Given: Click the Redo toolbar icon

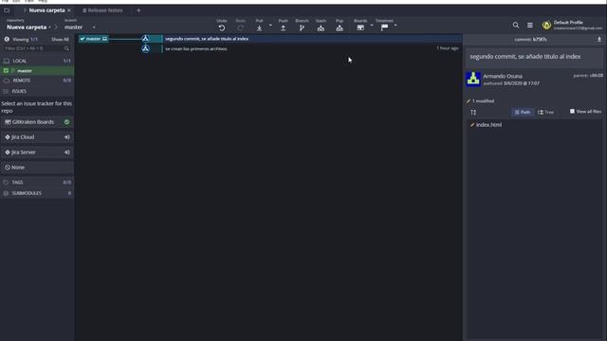Looking at the screenshot, I should [240, 27].
